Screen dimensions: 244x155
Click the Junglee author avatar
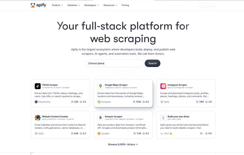pos(99,133)
